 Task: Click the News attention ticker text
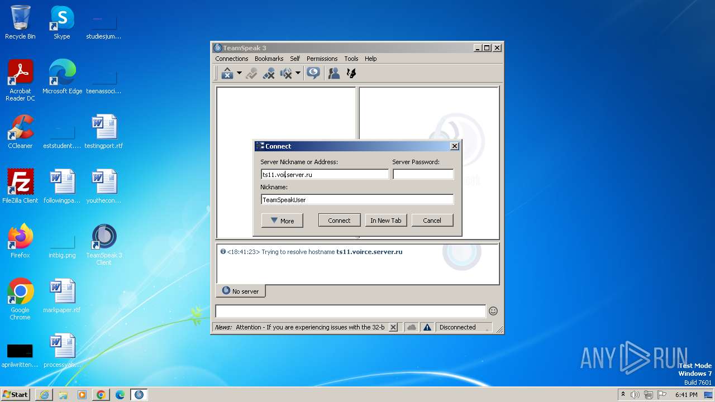click(299, 327)
